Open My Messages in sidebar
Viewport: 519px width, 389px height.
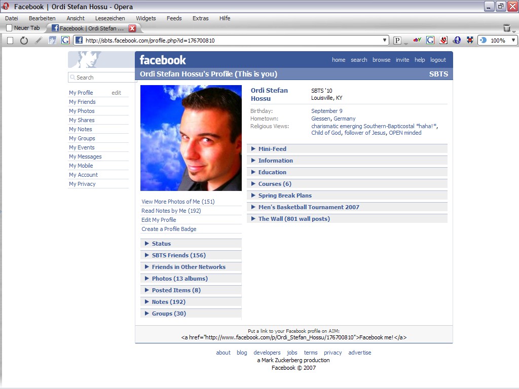point(85,157)
